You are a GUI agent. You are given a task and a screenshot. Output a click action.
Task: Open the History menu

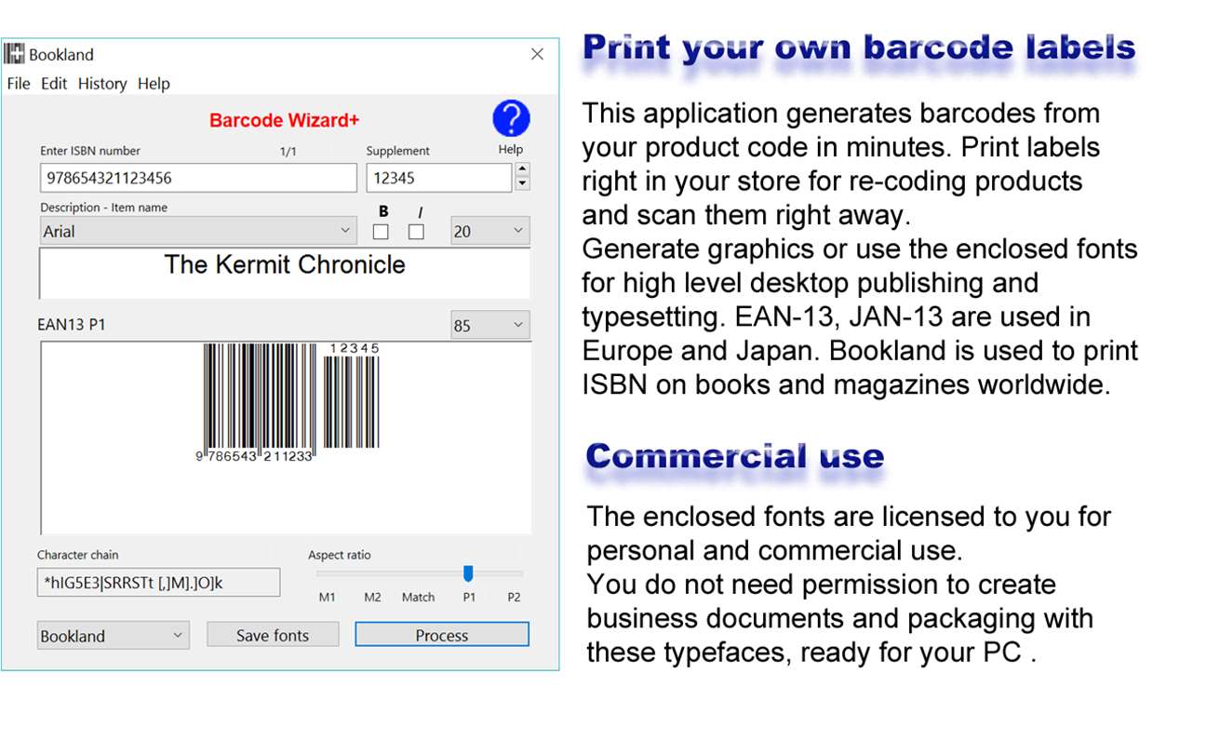point(102,84)
